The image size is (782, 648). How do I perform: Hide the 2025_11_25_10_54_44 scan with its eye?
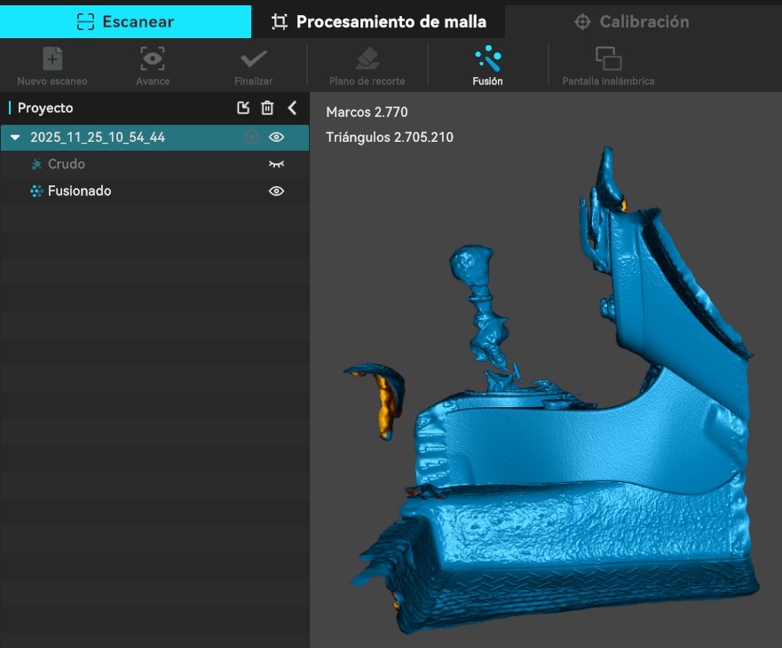pyautogui.click(x=277, y=137)
